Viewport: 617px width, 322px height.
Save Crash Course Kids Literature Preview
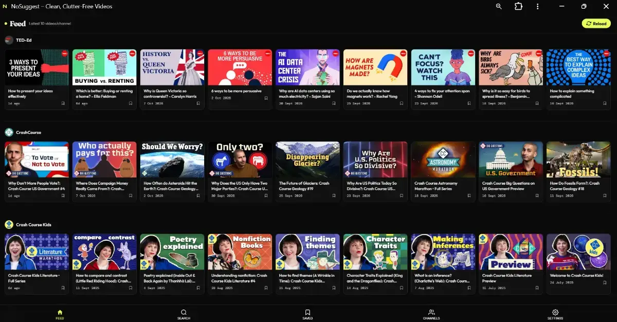pos(537,288)
